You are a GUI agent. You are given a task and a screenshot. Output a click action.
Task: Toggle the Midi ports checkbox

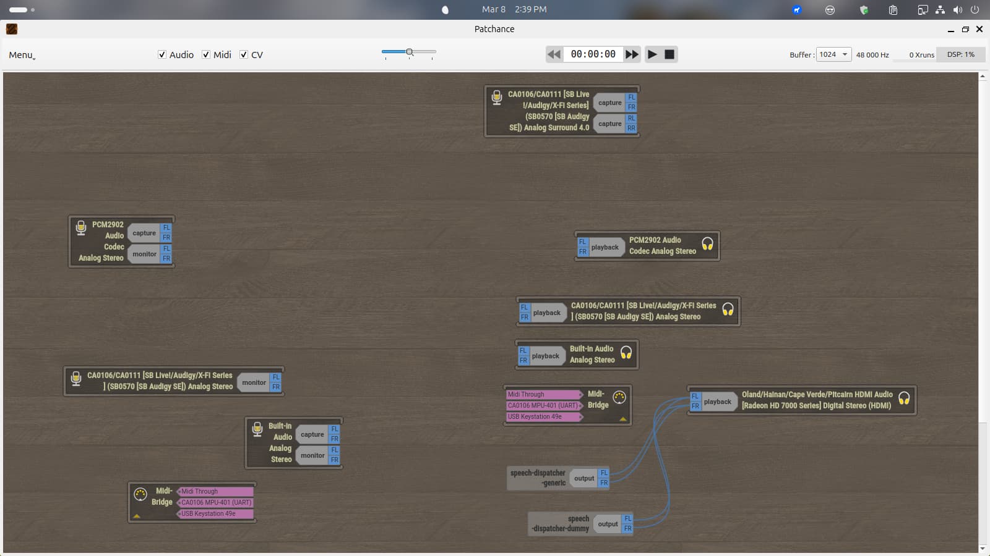(206, 54)
